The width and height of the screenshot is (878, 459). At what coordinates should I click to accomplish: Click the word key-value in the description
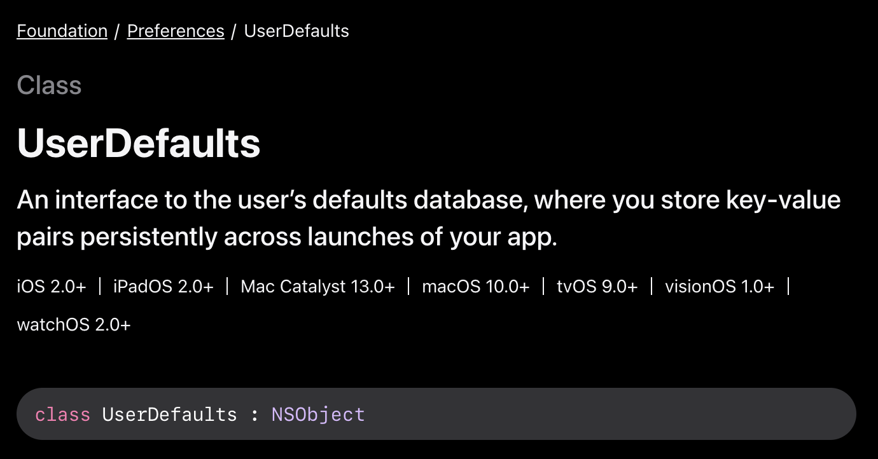pos(783,200)
